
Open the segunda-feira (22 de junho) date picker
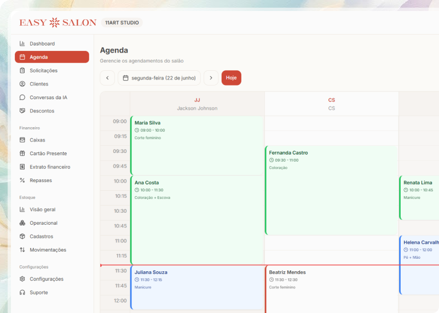pos(159,78)
